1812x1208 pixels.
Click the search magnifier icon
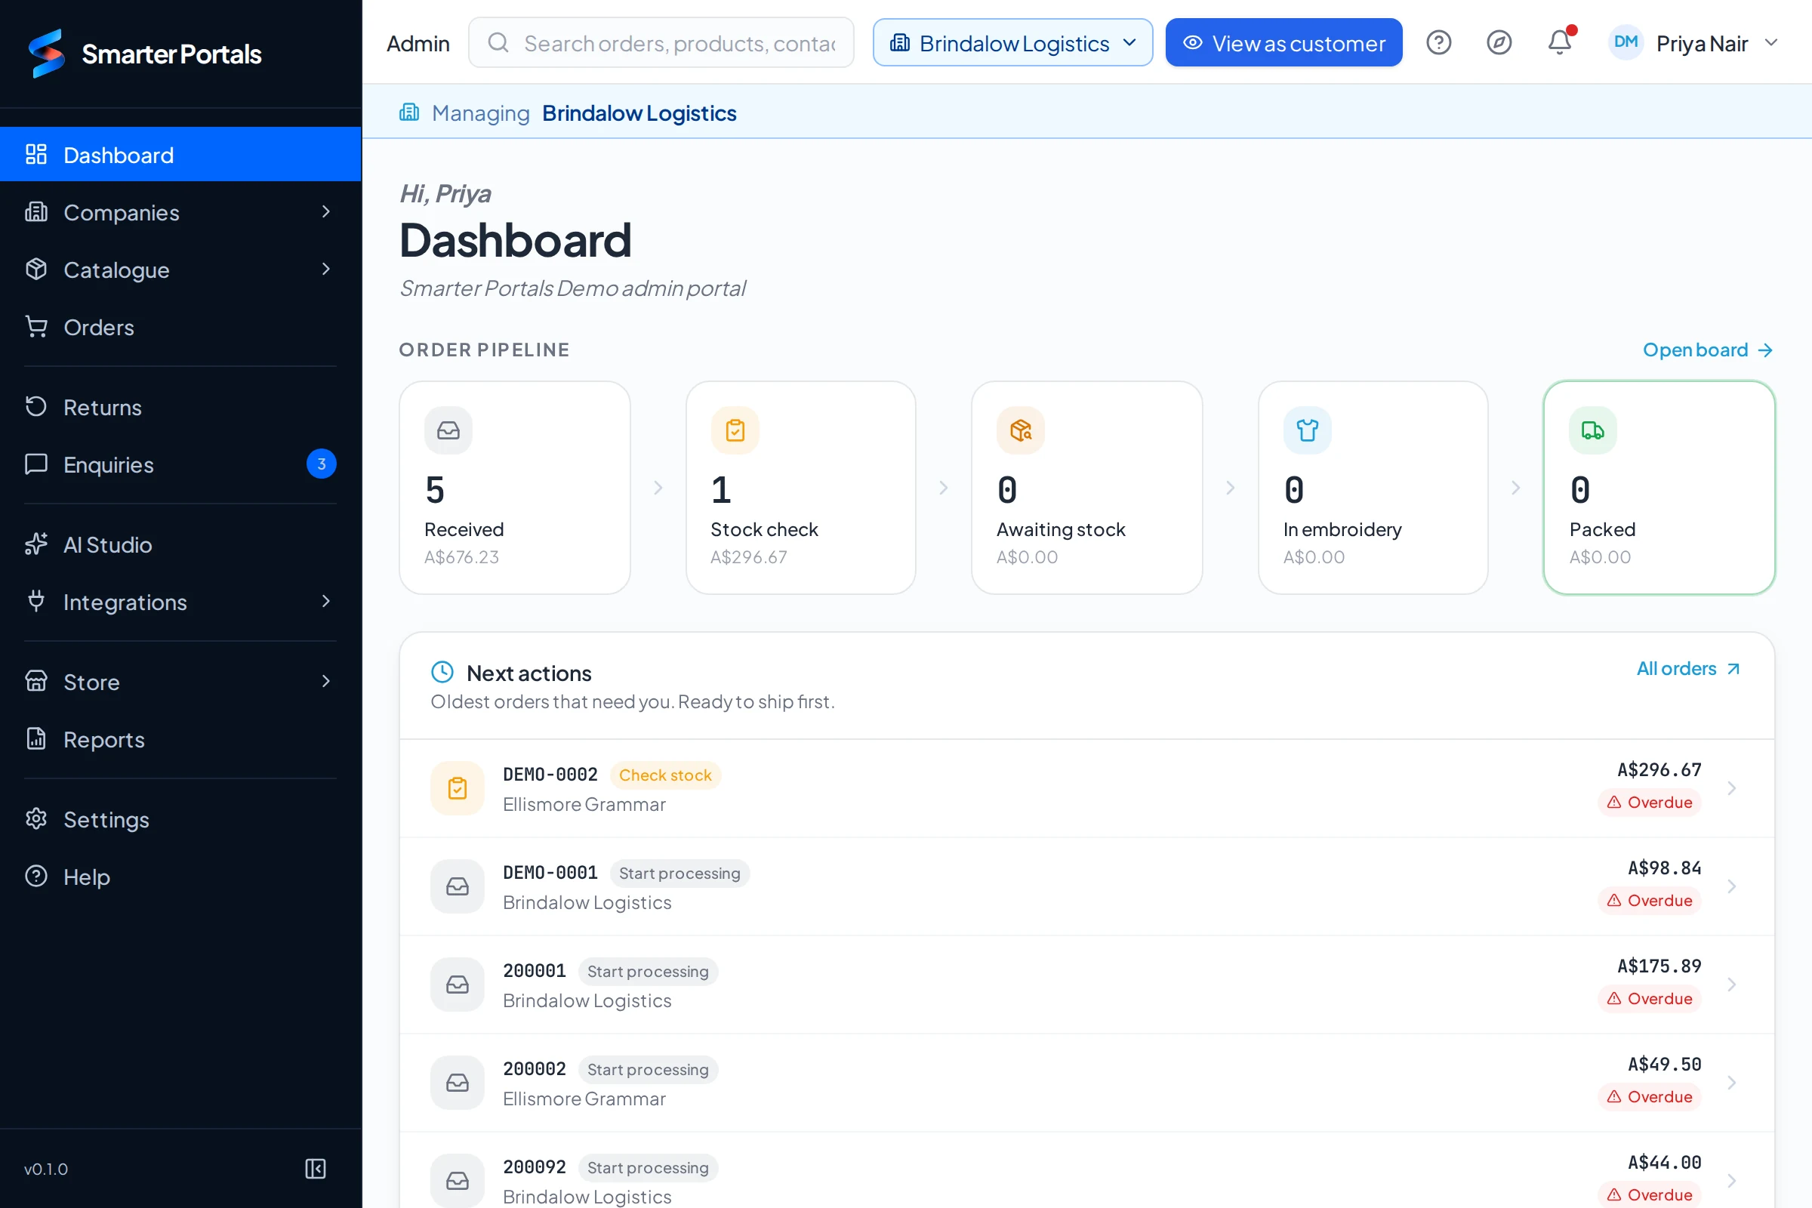point(498,42)
